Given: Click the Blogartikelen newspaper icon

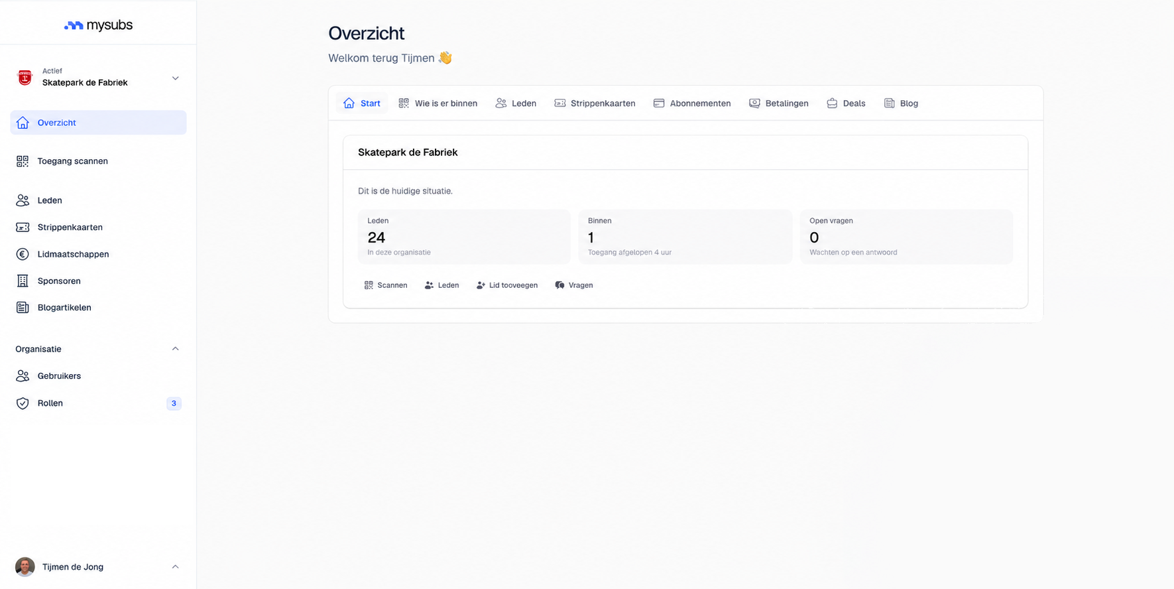Looking at the screenshot, I should [x=23, y=308].
